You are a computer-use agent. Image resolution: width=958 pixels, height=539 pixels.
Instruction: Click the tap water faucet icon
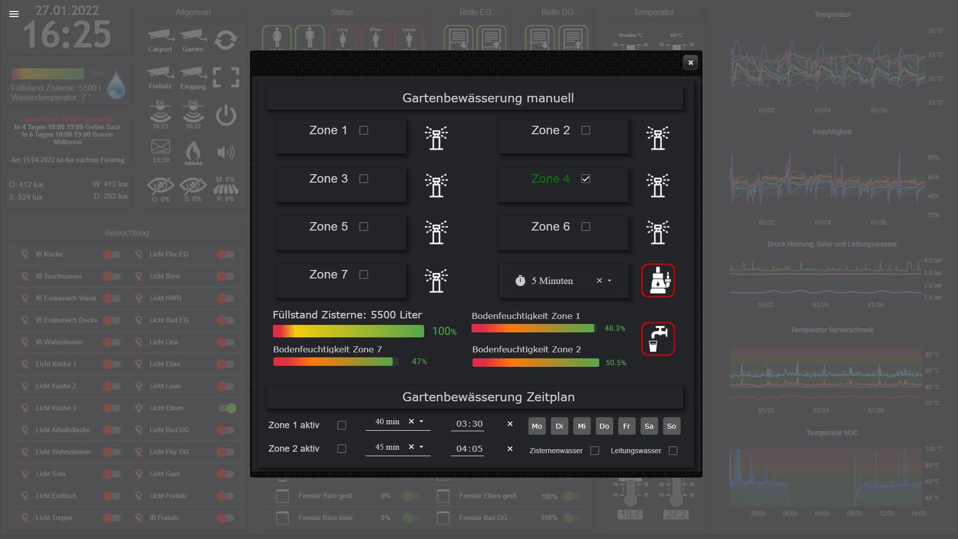coord(658,339)
